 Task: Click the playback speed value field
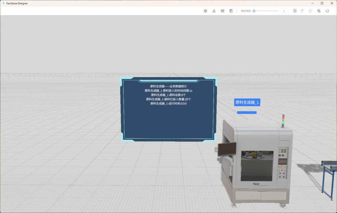pyautogui.click(x=284, y=11)
